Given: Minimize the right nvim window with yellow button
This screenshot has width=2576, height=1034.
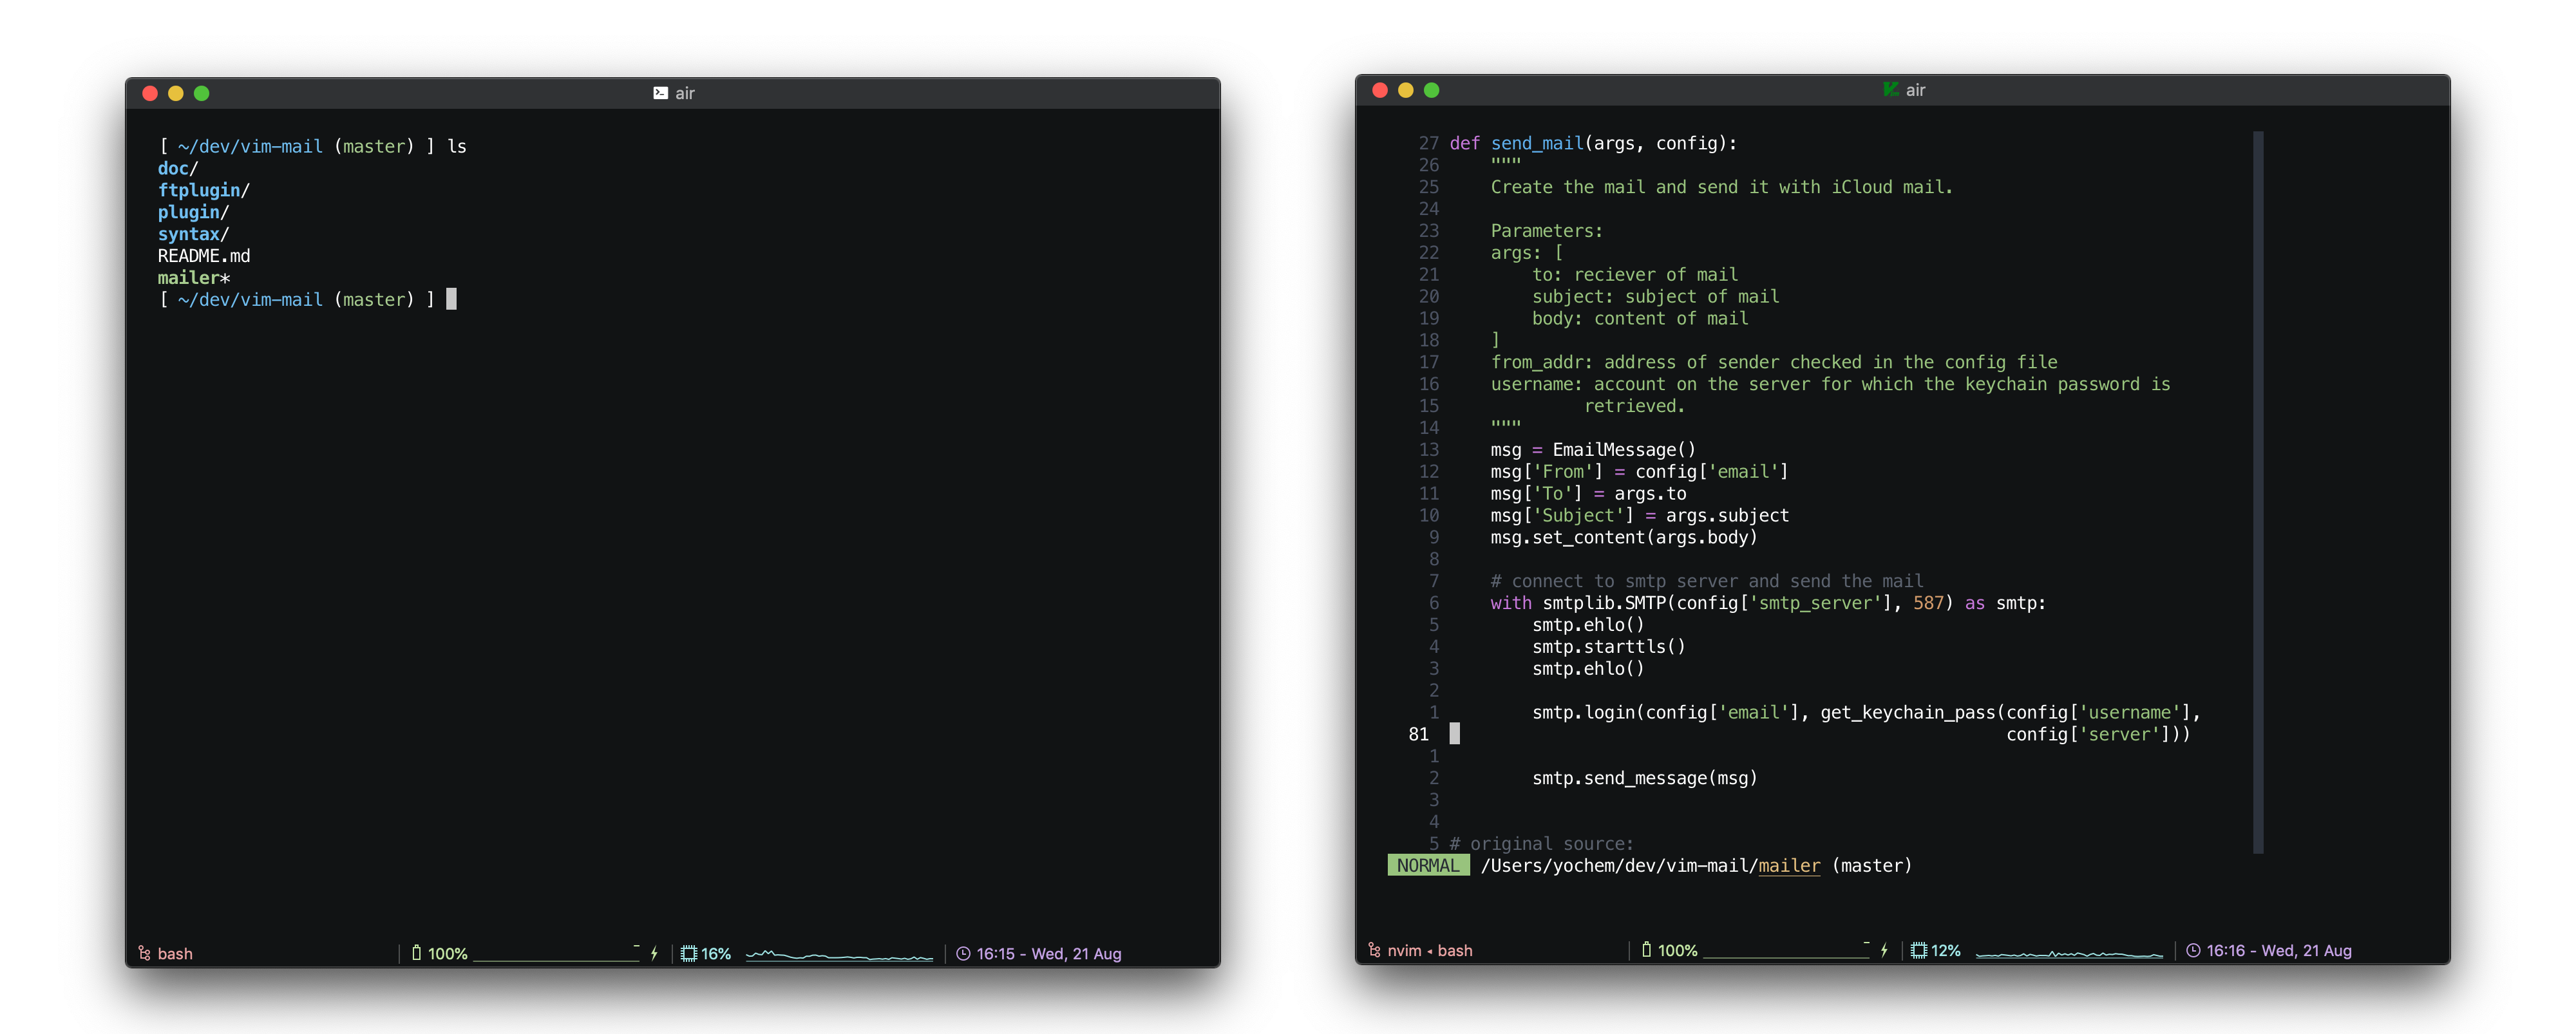Looking at the screenshot, I should point(1406,90).
